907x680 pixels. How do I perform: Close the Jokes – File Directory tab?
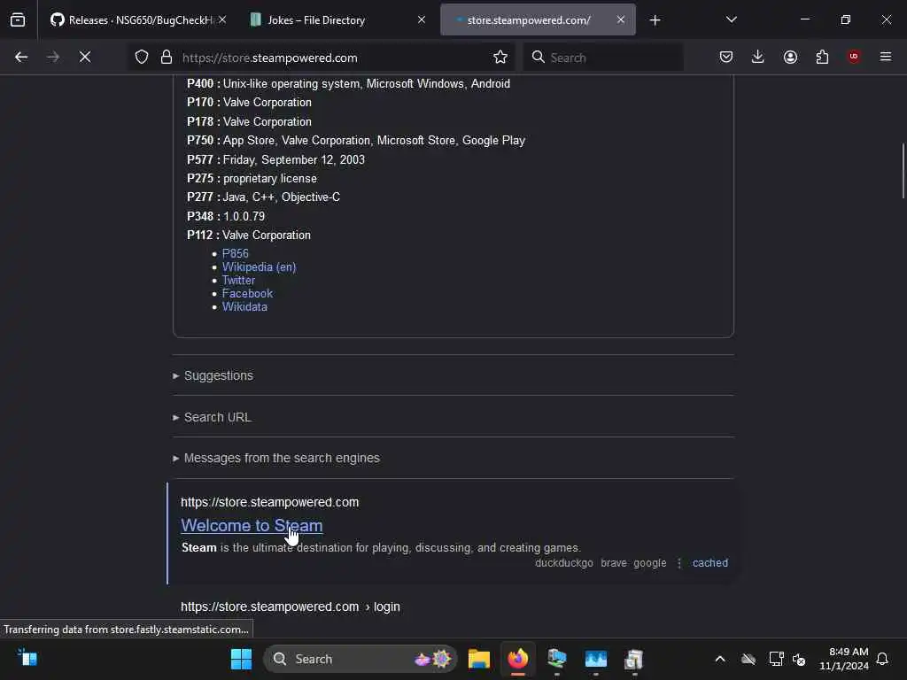coord(422,20)
